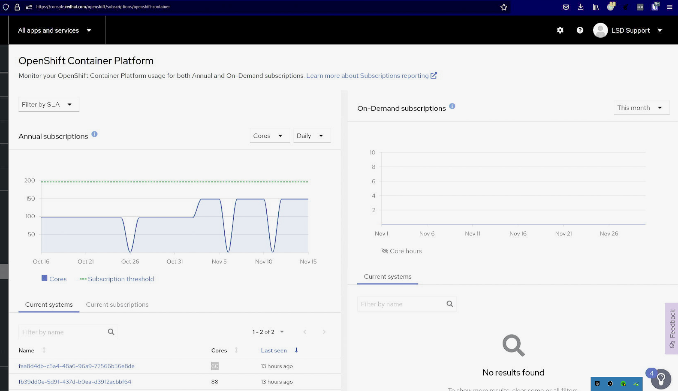This screenshot has width=678, height=391.
Task: Switch to Current subscriptions tab
Action: [117, 305]
